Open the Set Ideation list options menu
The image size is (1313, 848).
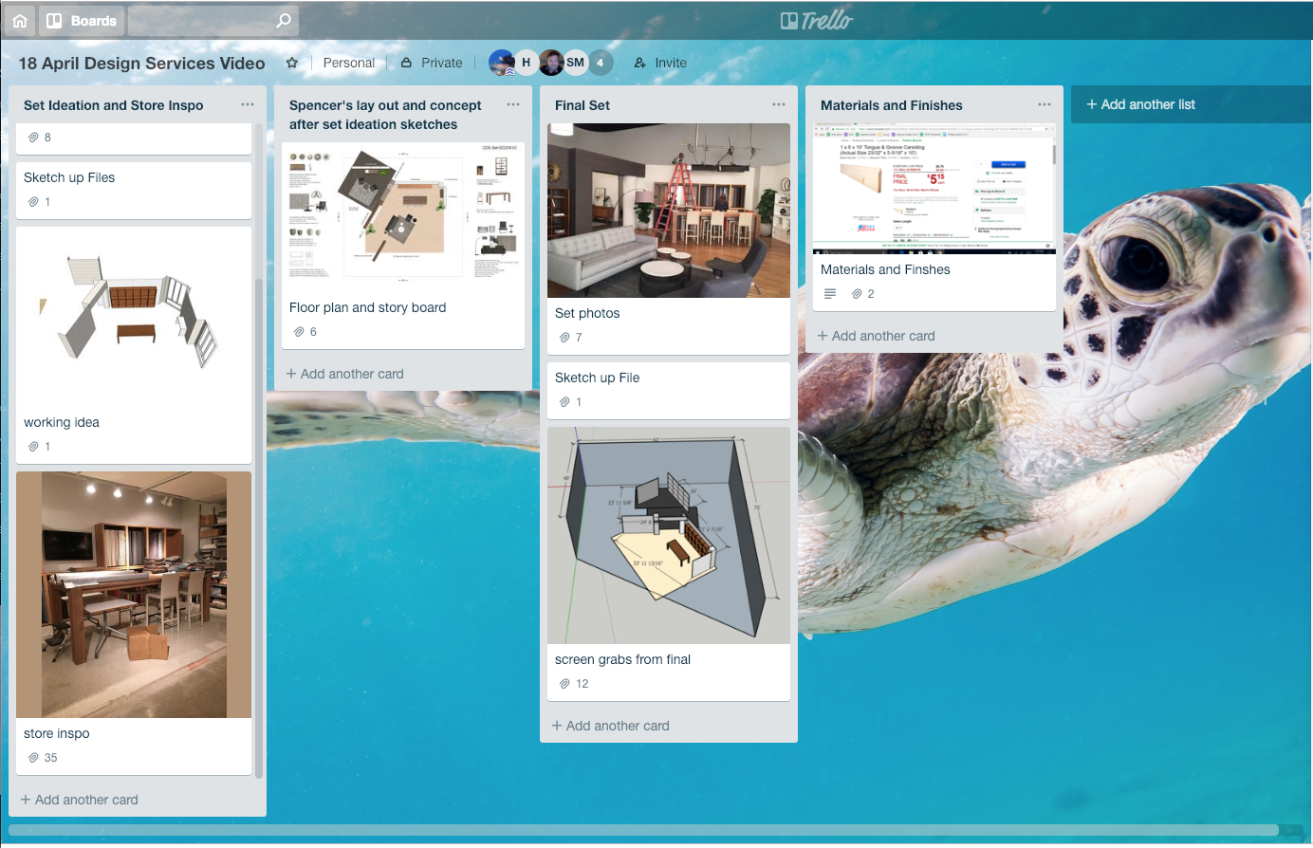coord(248,105)
